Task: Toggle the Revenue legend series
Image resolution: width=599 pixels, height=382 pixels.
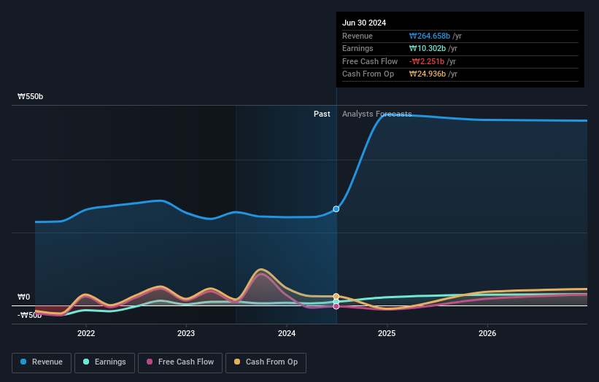Action: coord(42,362)
